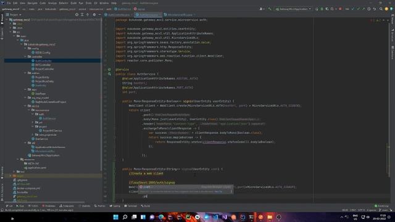Click the Project panel horizontal scrollbar
395x222 pixels.
[x=44, y=202]
